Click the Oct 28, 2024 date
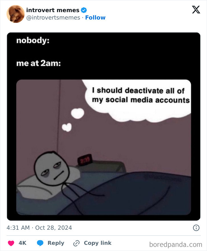207x251 pixels. coord(54,228)
